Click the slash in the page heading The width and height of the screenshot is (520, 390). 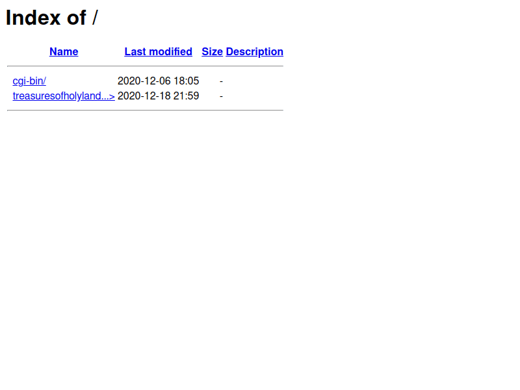pyautogui.click(x=95, y=18)
